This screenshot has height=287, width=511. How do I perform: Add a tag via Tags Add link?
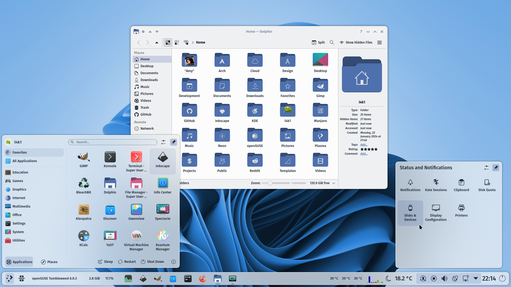coord(364,145)
